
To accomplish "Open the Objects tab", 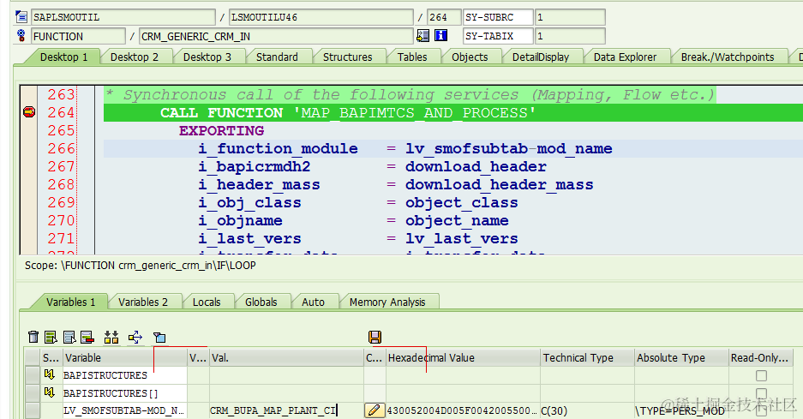I will click(470, 57).
